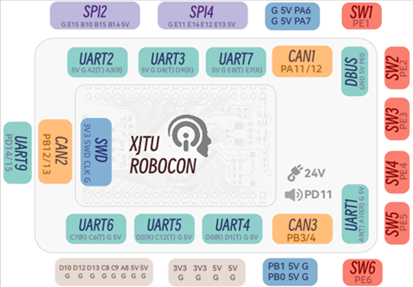Click the SW6 PE6 switch block
413x287 pixels.
click(363, 273)
